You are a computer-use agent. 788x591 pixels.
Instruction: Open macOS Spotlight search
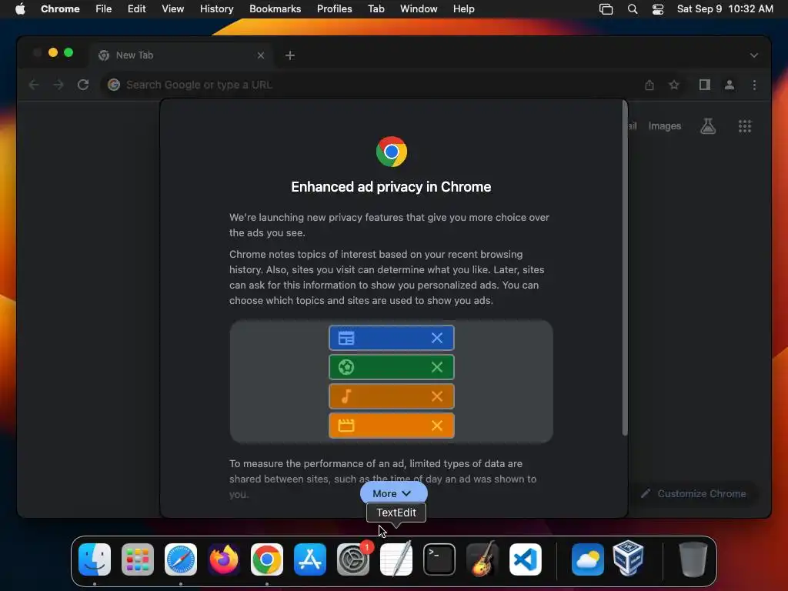click(x=633, y=9)
